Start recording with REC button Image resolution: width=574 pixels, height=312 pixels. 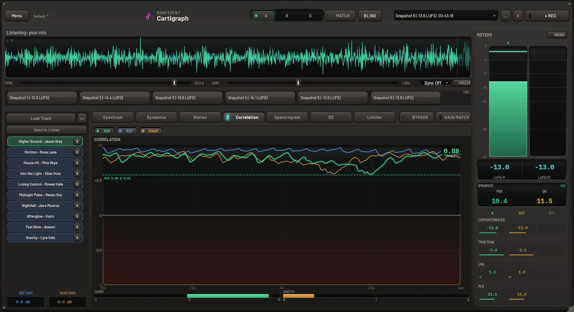point(547,16)
